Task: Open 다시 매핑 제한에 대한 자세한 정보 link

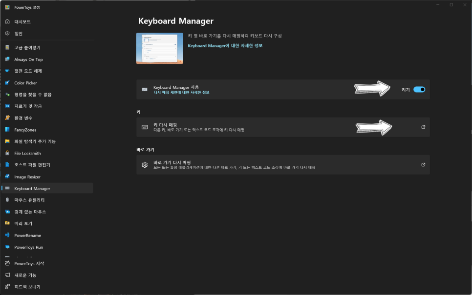Action: pos(181,93)
